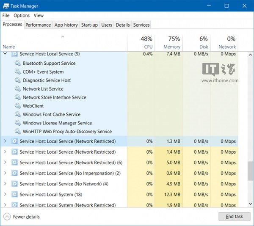Expand Local Service (Network Restricted) 1.4 MB row
Image resolution: width=254 pixels, height=226 pixels.
click(x=5, y=152)
